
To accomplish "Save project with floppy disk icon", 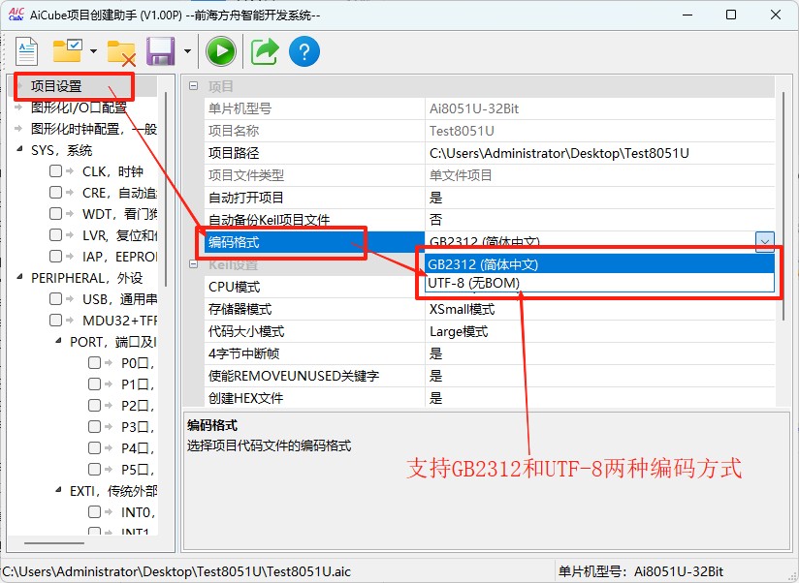I will 161,51.
